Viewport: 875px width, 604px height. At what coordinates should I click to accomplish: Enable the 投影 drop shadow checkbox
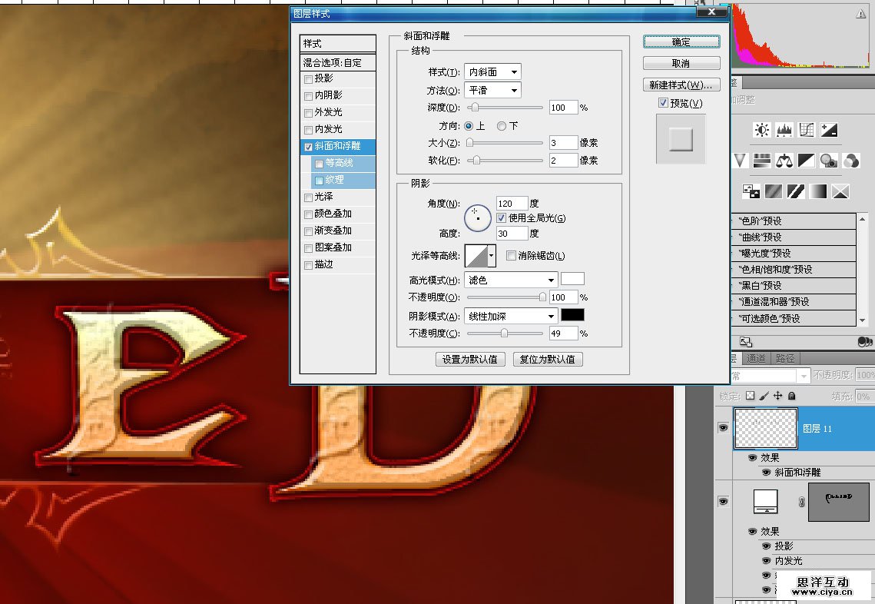coord(309,78)
